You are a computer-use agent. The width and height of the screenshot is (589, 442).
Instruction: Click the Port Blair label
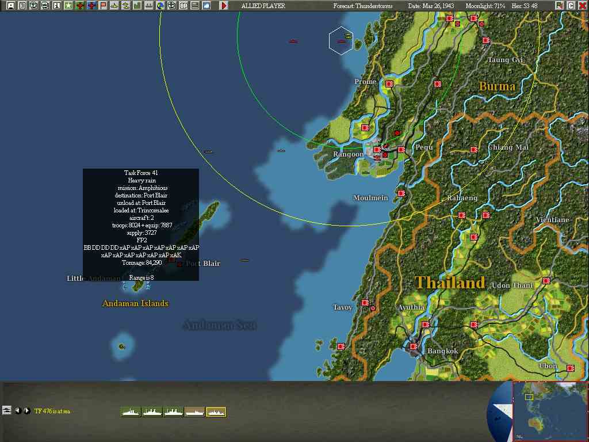[203, 264]
